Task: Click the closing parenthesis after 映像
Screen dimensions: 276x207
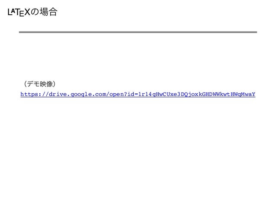Action: [55, 84]
